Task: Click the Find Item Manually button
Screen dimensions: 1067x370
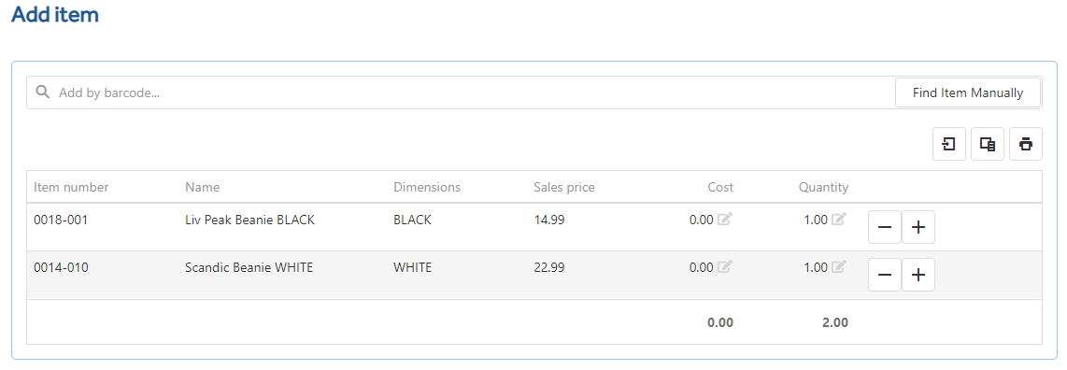Action: tap(968, 93)
